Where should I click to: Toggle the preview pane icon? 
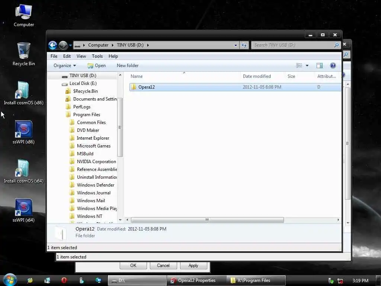[x=320, y=66]
